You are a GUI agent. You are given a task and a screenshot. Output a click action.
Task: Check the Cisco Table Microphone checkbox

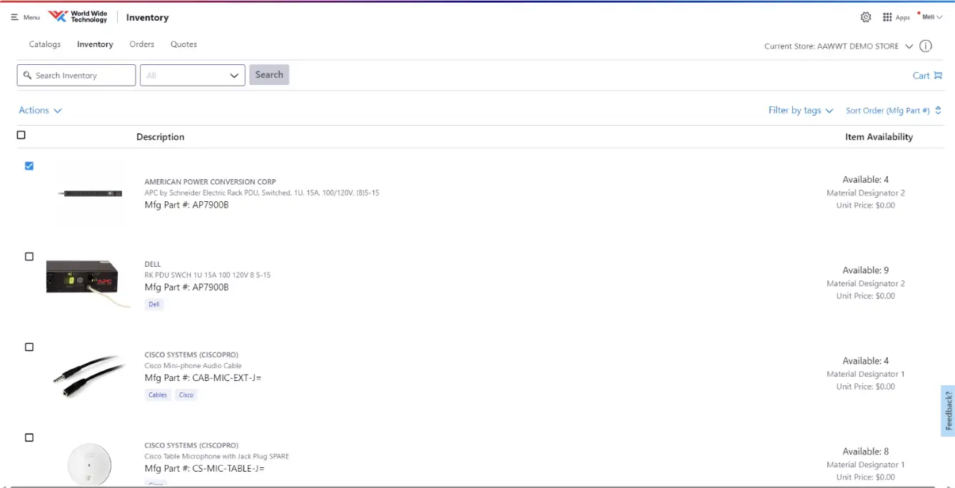coord(29,437)
